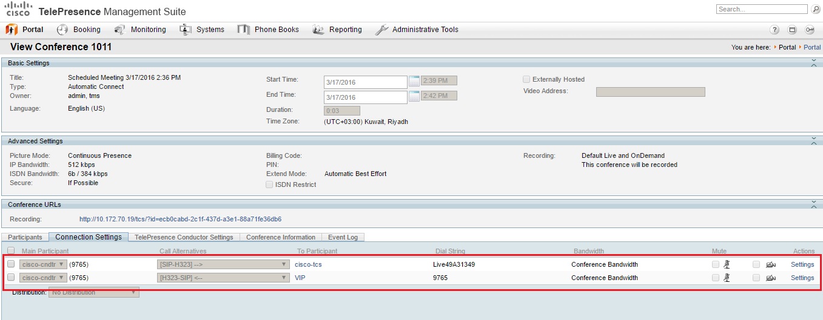The height and width of the screenshot is (320, 823).
Task: Click the Cisco logo
Action: pos(18,9)
